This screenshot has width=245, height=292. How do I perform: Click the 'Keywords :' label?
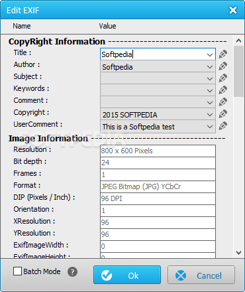[31, 88]
